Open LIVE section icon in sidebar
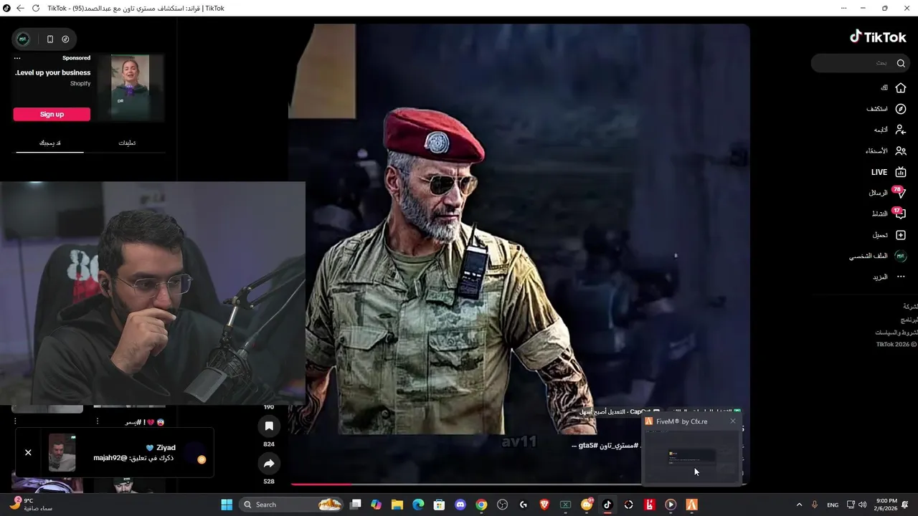This screenshot has height=516, width=918. [x=901, y=172]
